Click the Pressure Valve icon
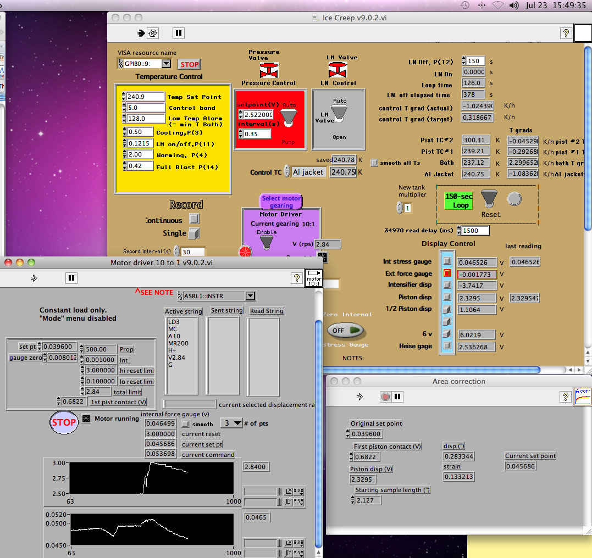This screenshot has width=592, height=558. [268, 70]
